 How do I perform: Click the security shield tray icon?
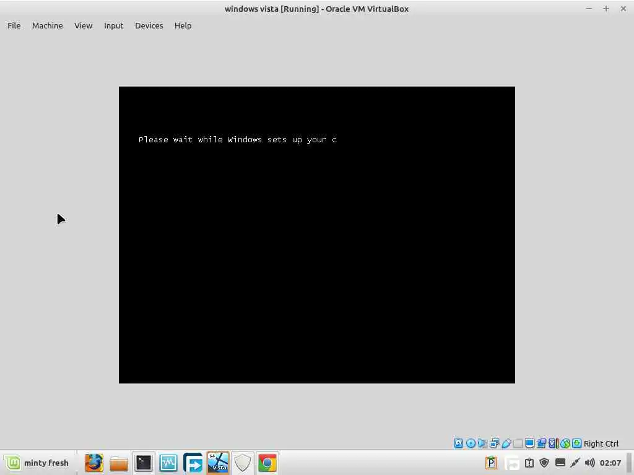544,463
